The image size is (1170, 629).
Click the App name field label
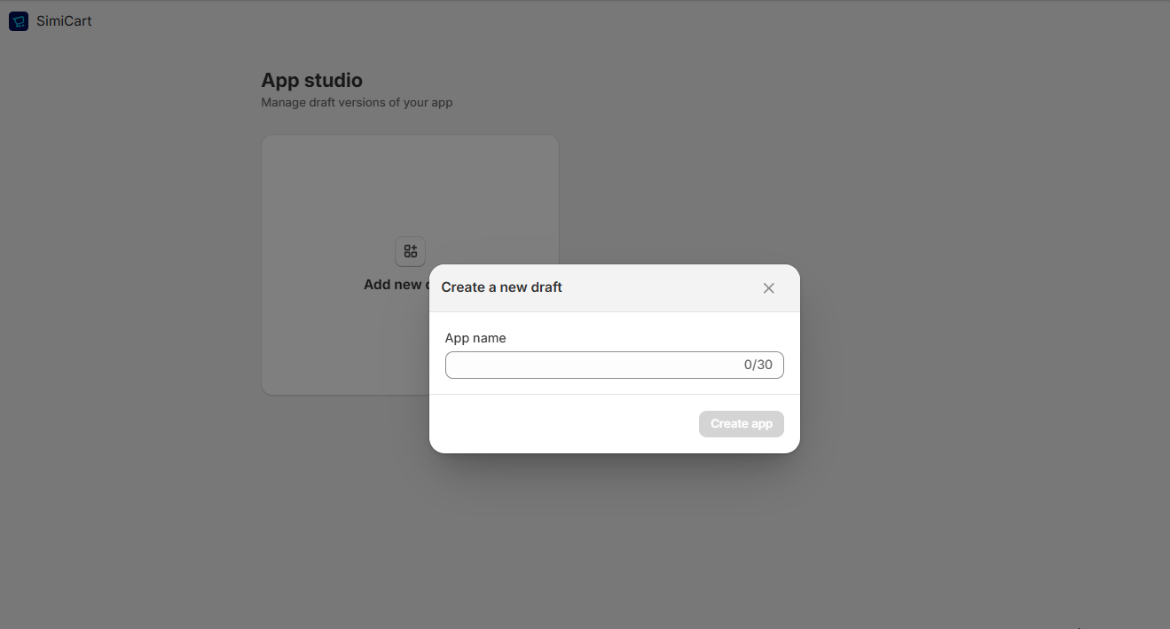point(475,338)
